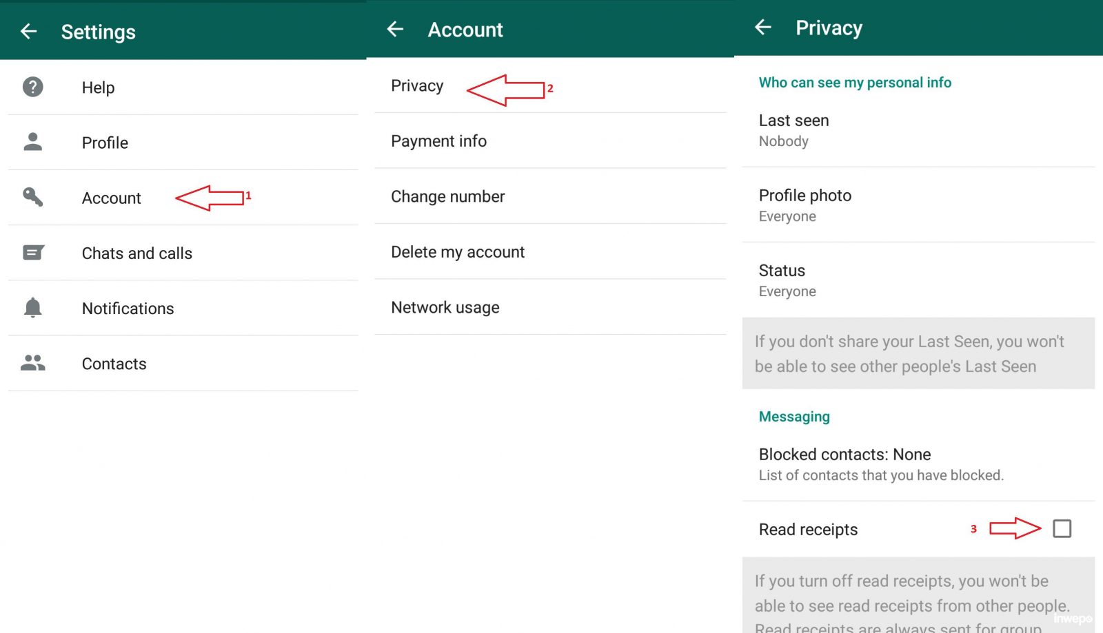Viewport: 1103px width, 633px height.
Task: Open Status visibility options
Action: (x=787, y=280)
